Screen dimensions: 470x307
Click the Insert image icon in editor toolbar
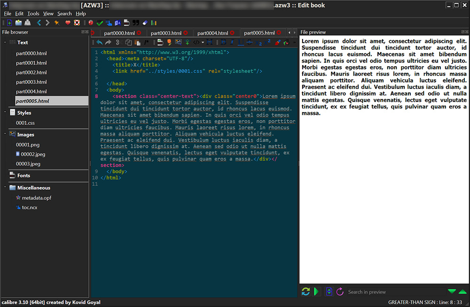tap(178, 42)
